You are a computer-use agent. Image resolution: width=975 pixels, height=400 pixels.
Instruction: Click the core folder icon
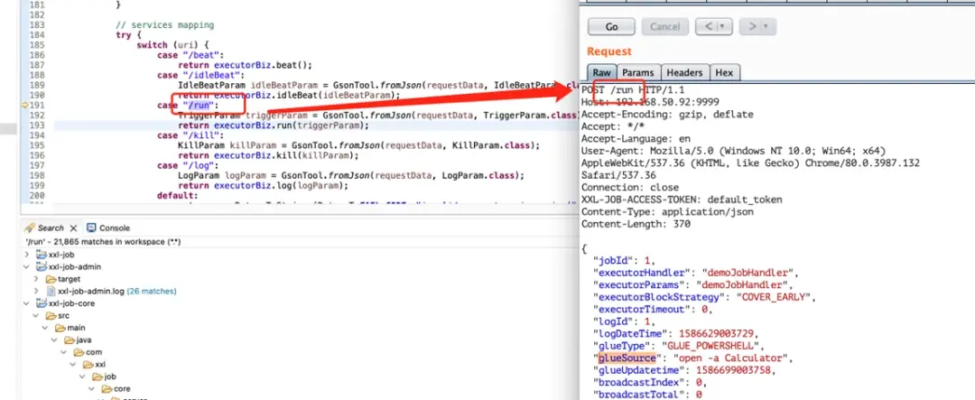[x=107, y=388]
